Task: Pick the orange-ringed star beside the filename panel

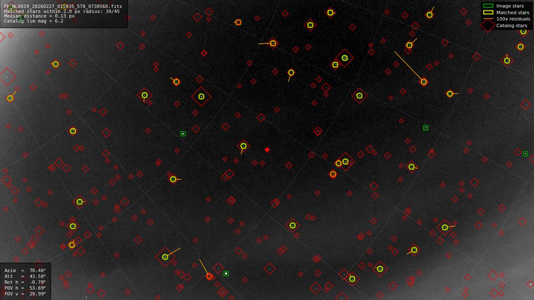Action: (238, 23)
